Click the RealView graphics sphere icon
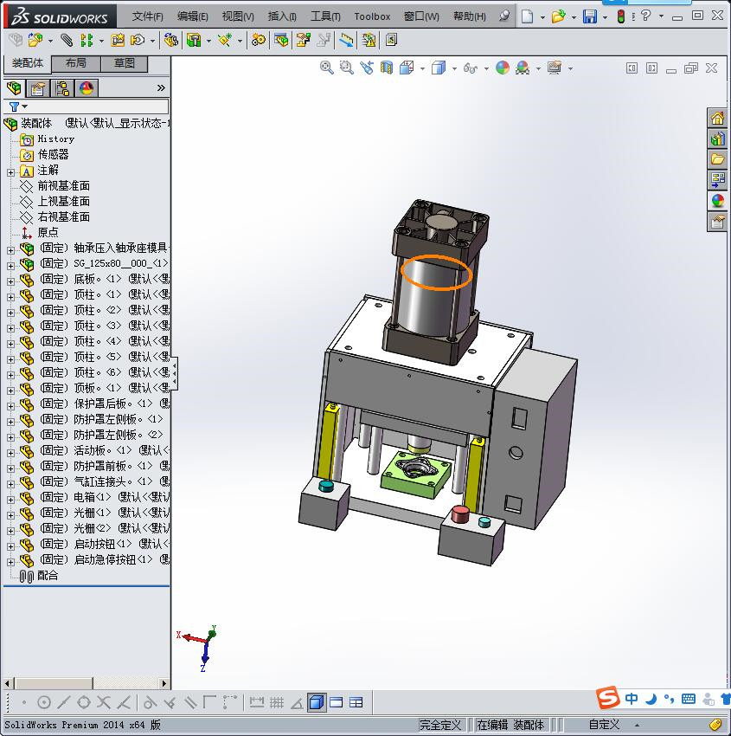This screenshot has height=736, width=731. 503,68
